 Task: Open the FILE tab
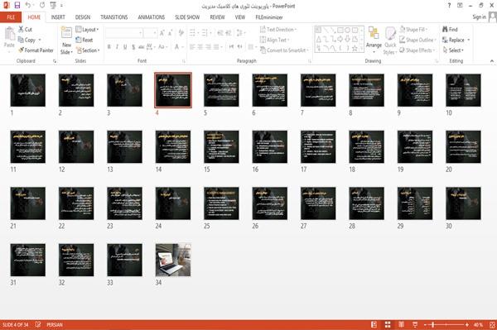point(11,17)
